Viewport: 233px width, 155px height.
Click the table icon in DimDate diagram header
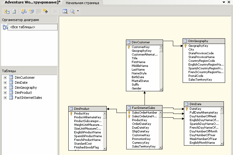pyautogui.click(x=187, y=104)
